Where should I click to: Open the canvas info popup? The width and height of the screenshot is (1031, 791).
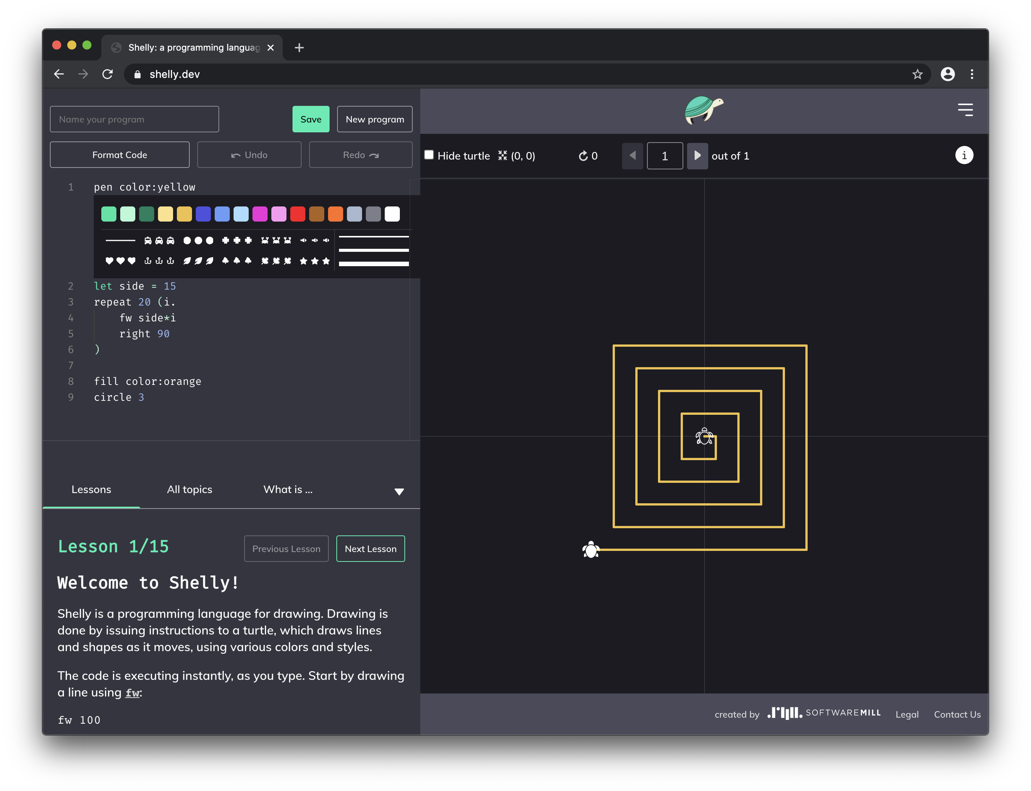(964, 155)
